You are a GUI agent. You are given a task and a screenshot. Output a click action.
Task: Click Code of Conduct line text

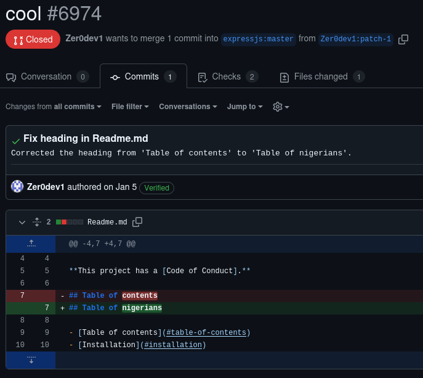click(159, 271)
